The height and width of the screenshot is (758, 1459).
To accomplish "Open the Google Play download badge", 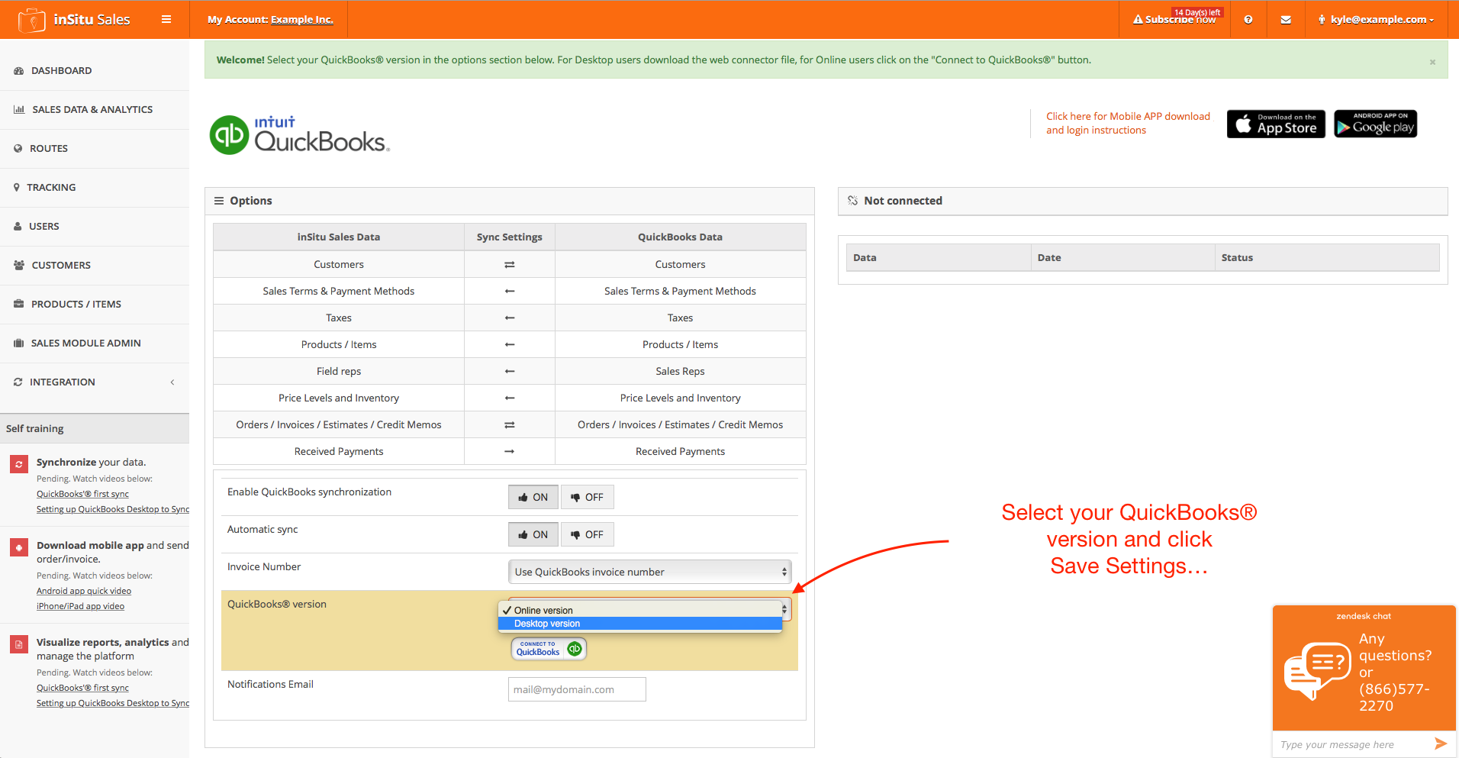I will [1375, 124].
